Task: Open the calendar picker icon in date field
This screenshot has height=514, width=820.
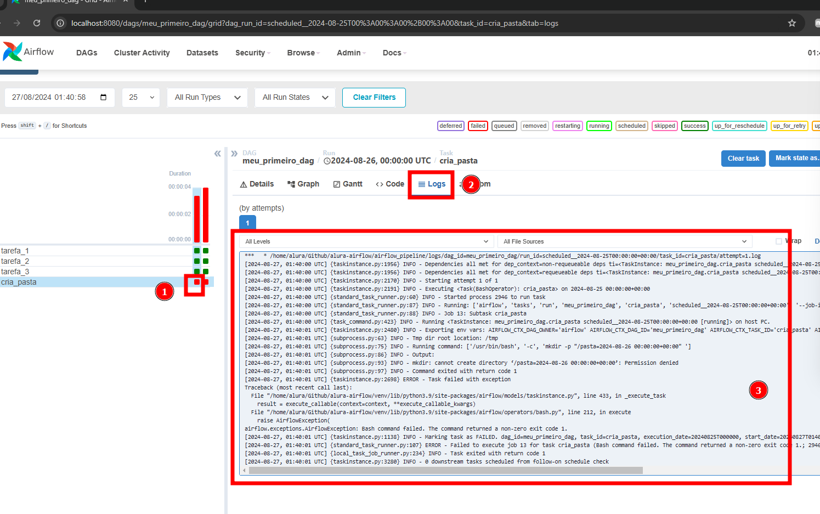Action: point(104,97)
